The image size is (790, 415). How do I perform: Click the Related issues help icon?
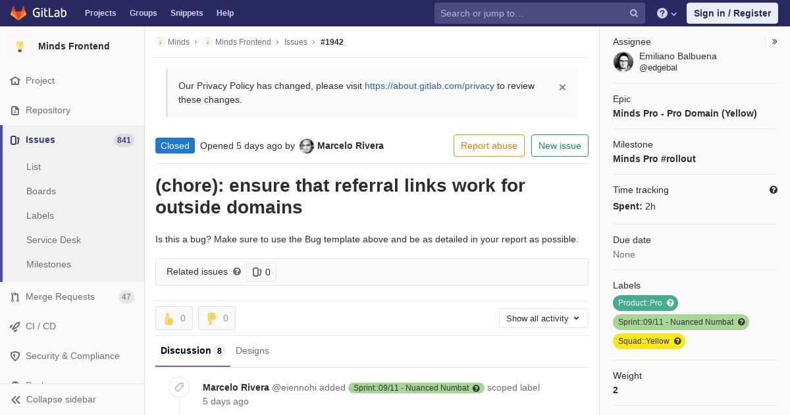[237, 271]
